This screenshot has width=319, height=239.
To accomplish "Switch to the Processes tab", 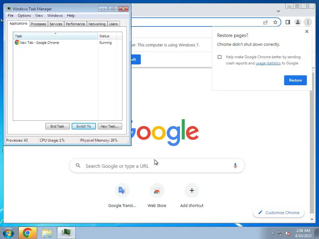I will tap(38, 24).
